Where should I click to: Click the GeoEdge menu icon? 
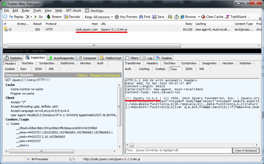tap(87, 11)
